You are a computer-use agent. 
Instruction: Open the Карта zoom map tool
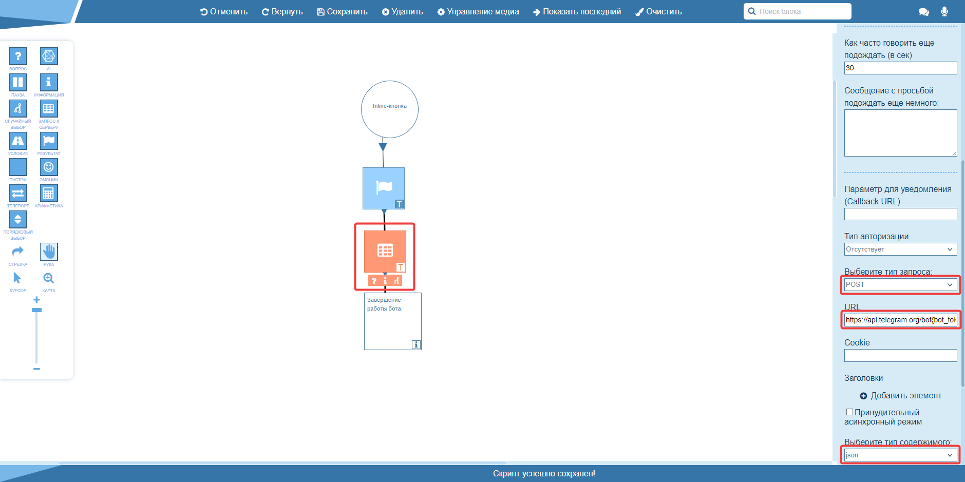(49, 278)
